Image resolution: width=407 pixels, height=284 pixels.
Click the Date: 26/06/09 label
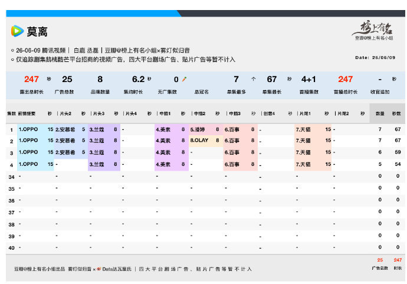[x=375, y=57]
